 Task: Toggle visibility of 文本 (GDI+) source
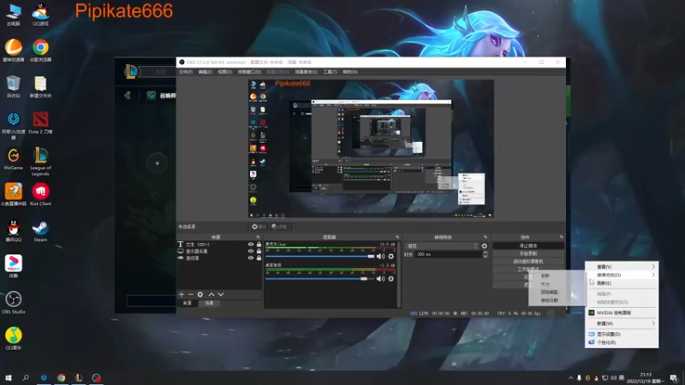click(x=251, y=245)
